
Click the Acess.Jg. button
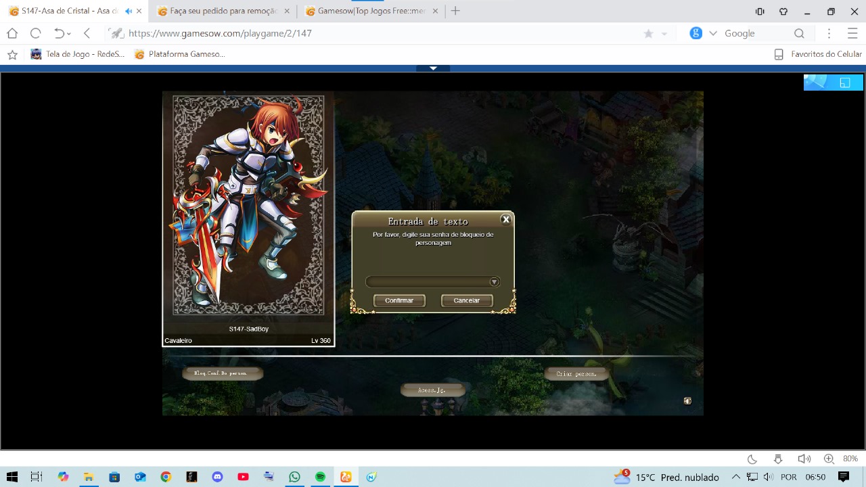click(432, 390)
